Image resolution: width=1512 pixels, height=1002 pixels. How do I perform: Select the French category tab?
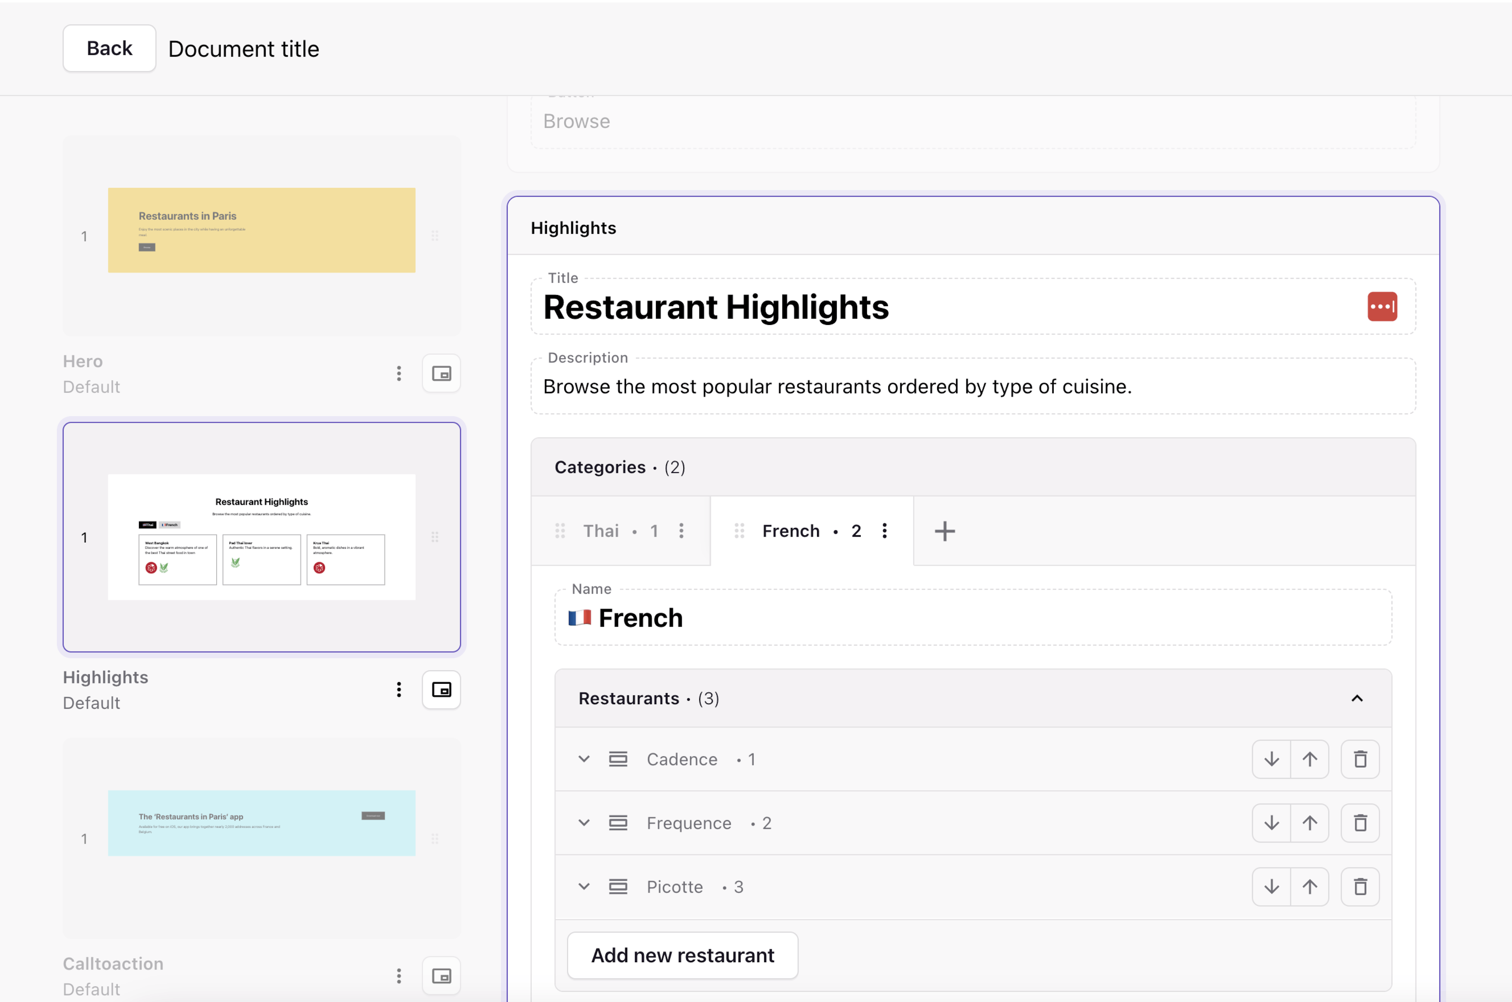(x=791, y=531)
